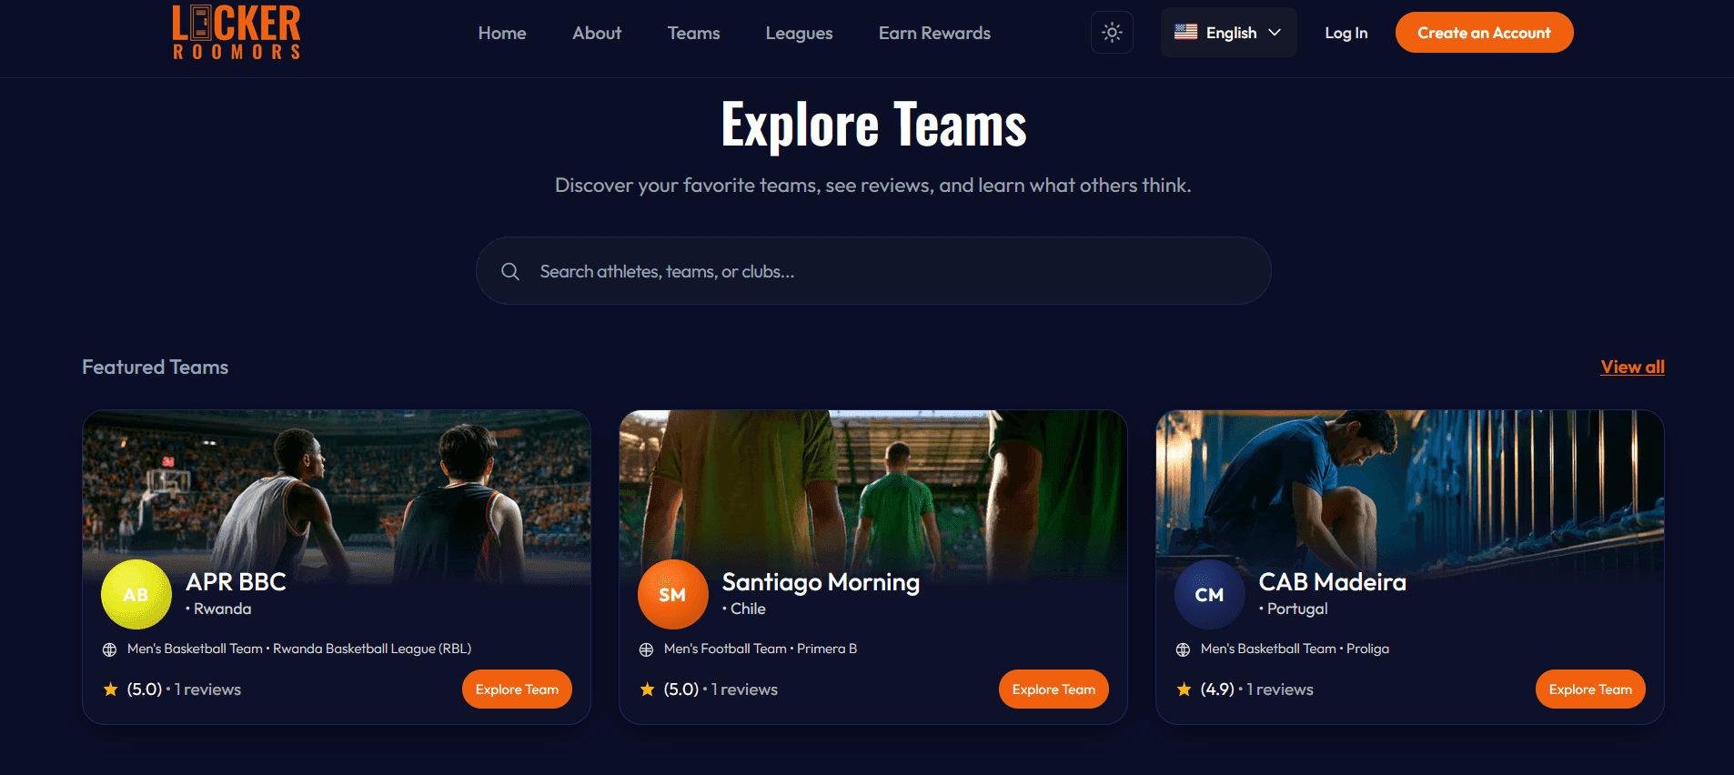Click the dark blue CM team avatar

pyautogui.click(x=1210, y=595)
